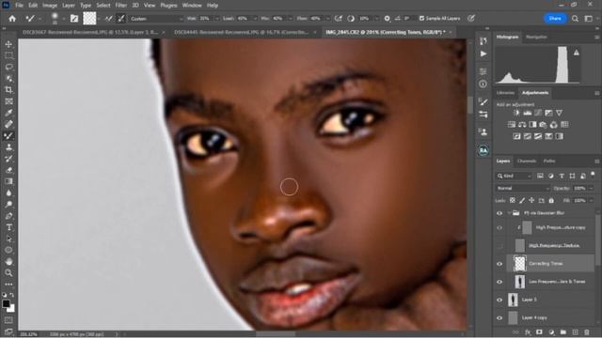The height and width of the screenshot is (338, 602).
Task: Toggle Sample All Layers checkbox
Action: point(421,19)
